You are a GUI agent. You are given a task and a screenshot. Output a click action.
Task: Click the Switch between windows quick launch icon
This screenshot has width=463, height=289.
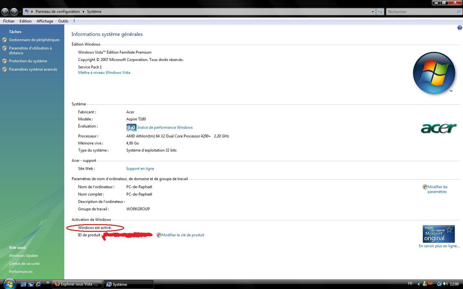coord(31,284)
